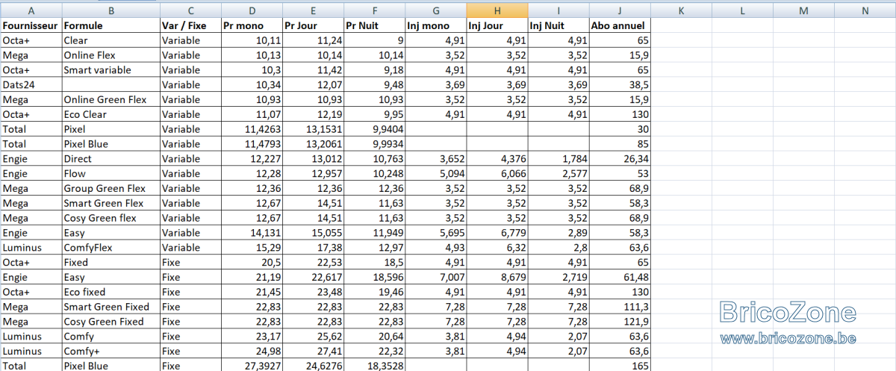Click the Var / Fixe header cell
Image resolution: width=896 pixels, height=371 pixels.
(190, 25)
